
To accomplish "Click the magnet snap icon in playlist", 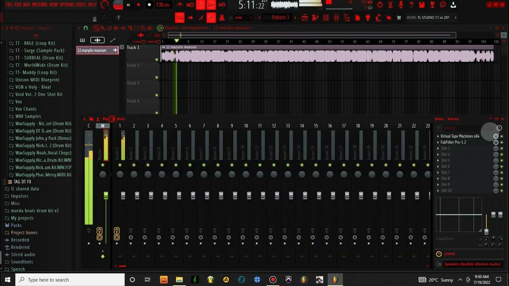I will [x=85, y=28].
